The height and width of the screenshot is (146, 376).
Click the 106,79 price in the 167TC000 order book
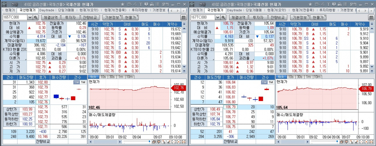230,107
